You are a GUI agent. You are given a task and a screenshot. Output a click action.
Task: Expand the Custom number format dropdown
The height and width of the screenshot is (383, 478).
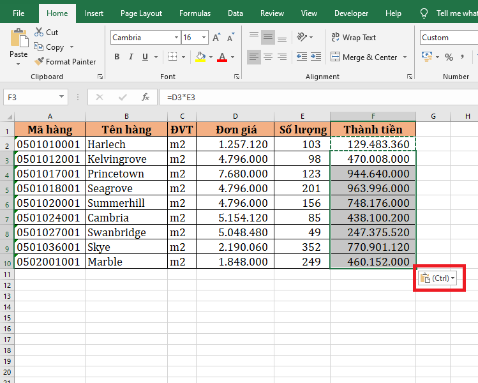[x=448, y=38]
